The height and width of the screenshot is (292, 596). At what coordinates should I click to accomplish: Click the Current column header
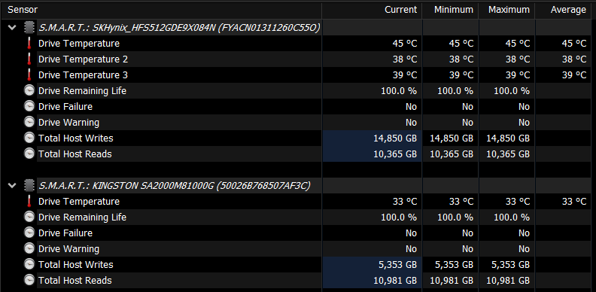[372, 10]
